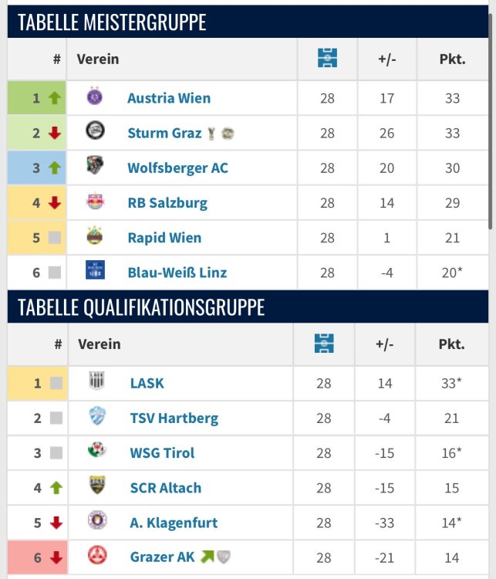Open the WSG Tirol team link

162,452
